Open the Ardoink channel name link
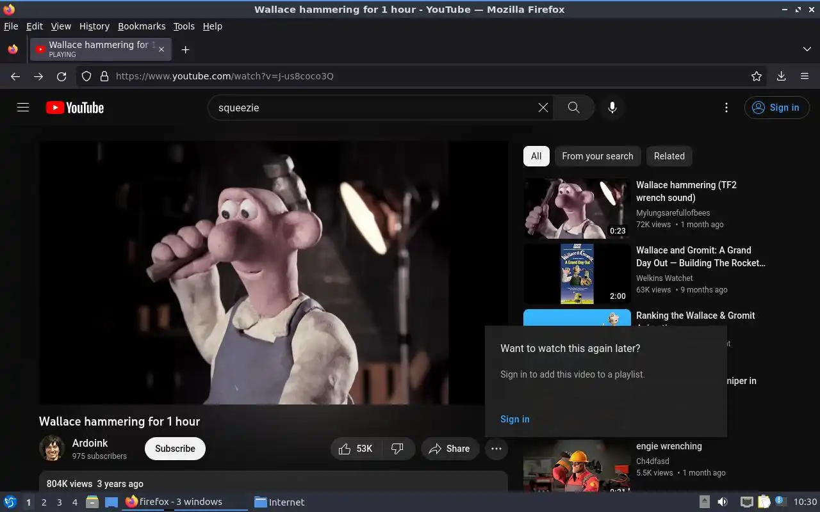The width and height of the screenshot is (820, 512). pos(90,443)
